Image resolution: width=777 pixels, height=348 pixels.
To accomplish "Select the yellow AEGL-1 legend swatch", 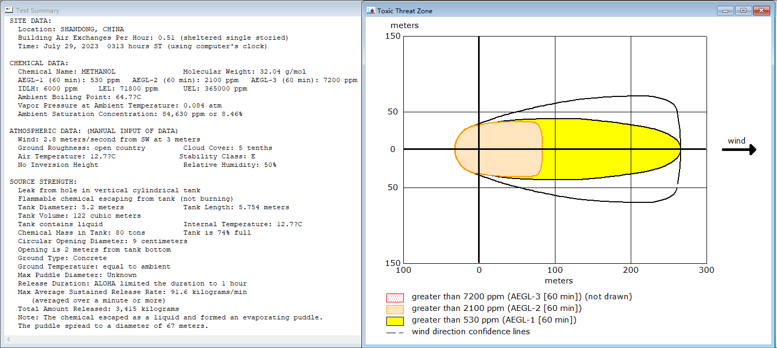I will pos(395,320).
